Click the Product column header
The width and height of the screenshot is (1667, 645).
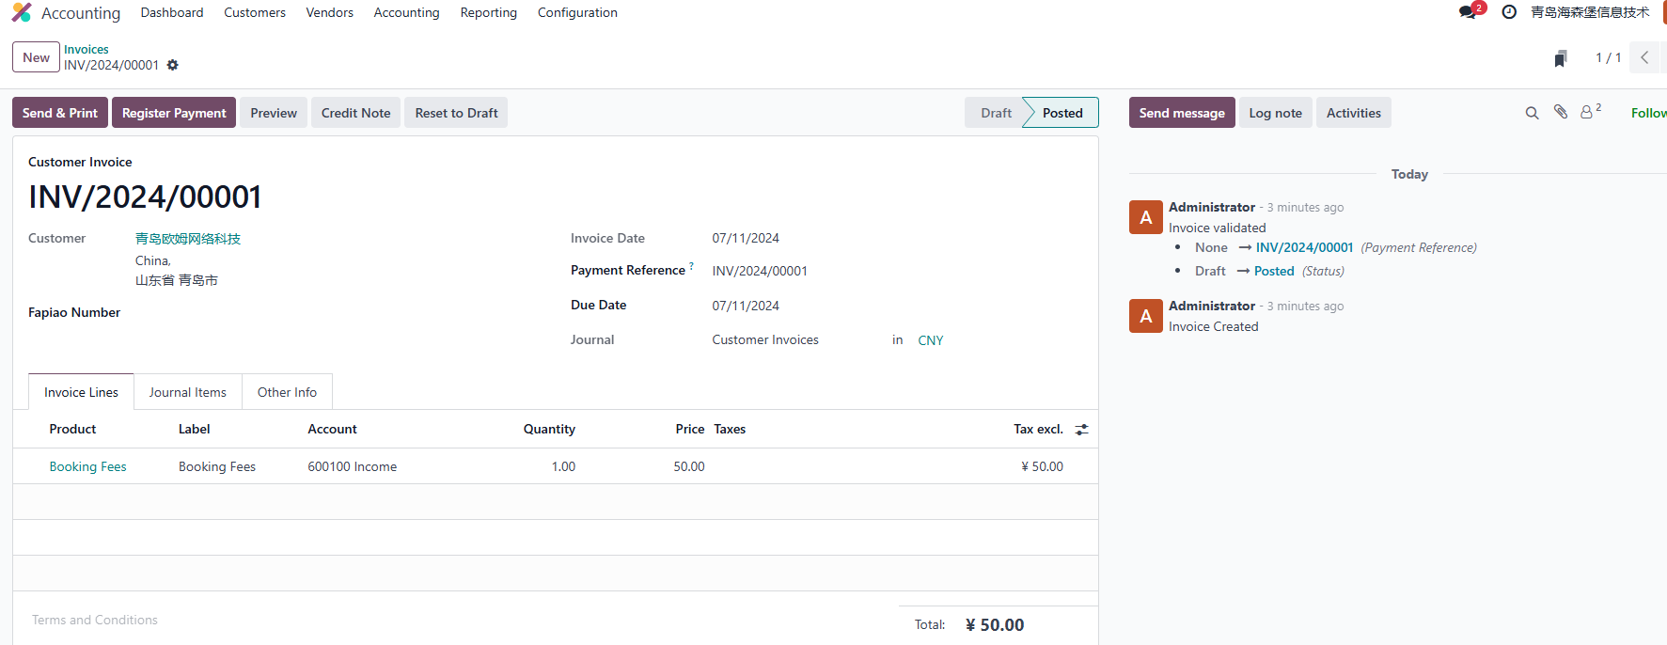tap(72, 429)
